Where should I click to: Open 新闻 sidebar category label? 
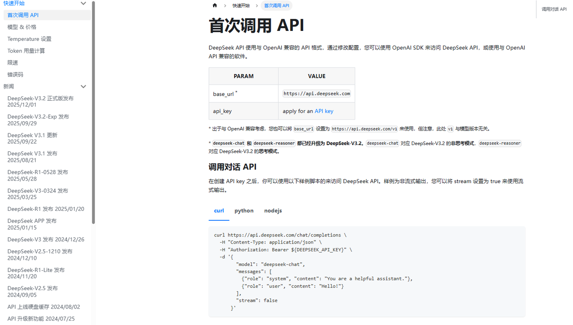coord(9,86)
